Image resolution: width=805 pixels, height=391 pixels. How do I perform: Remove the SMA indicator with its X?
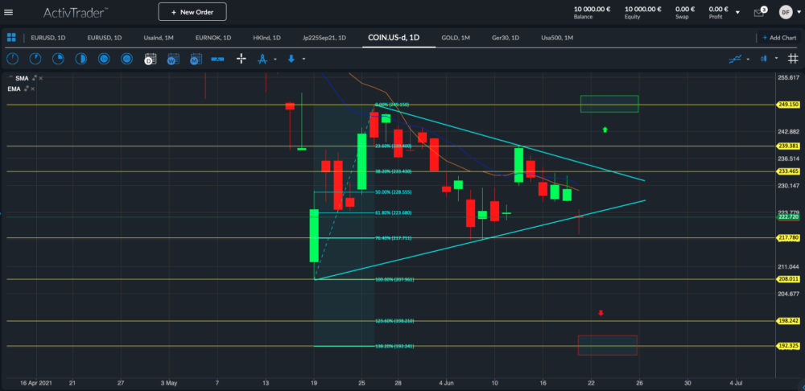41,78
